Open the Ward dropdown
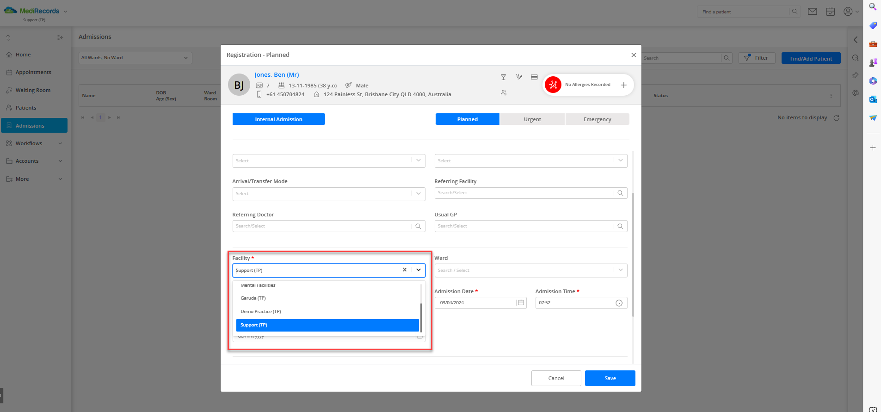This screenshot has height=412, width=881. (531, 270)
